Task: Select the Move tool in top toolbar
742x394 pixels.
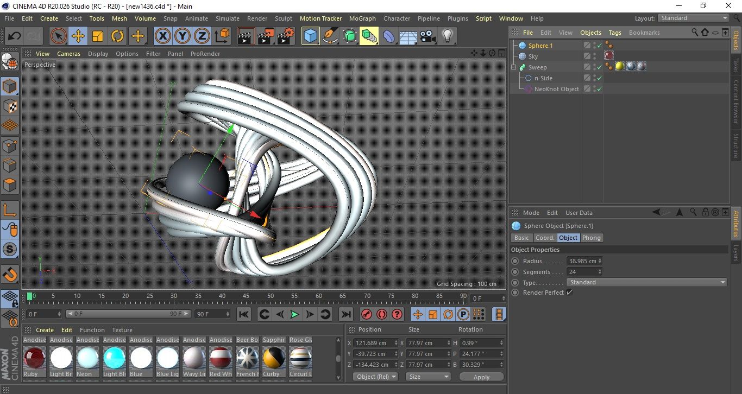Action: (78, 36)
